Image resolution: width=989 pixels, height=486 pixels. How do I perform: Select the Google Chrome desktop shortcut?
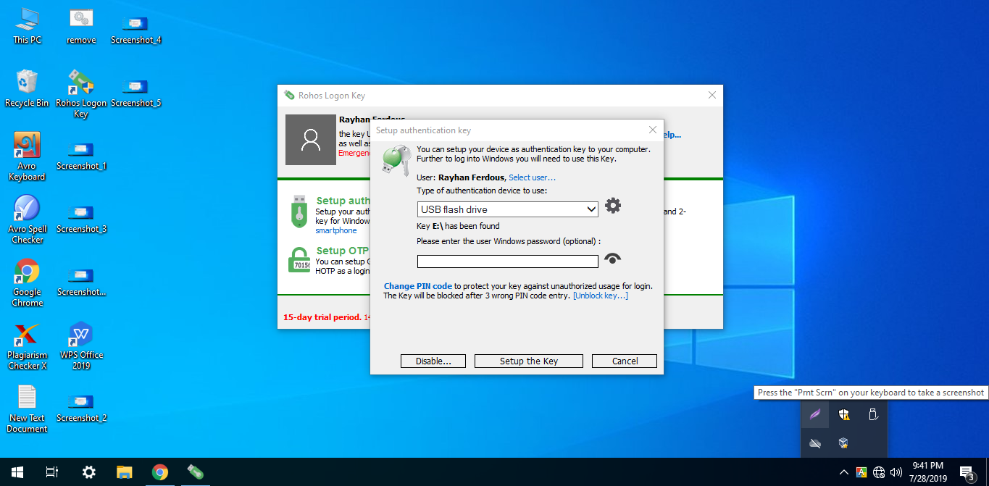(x=27, y=282)
